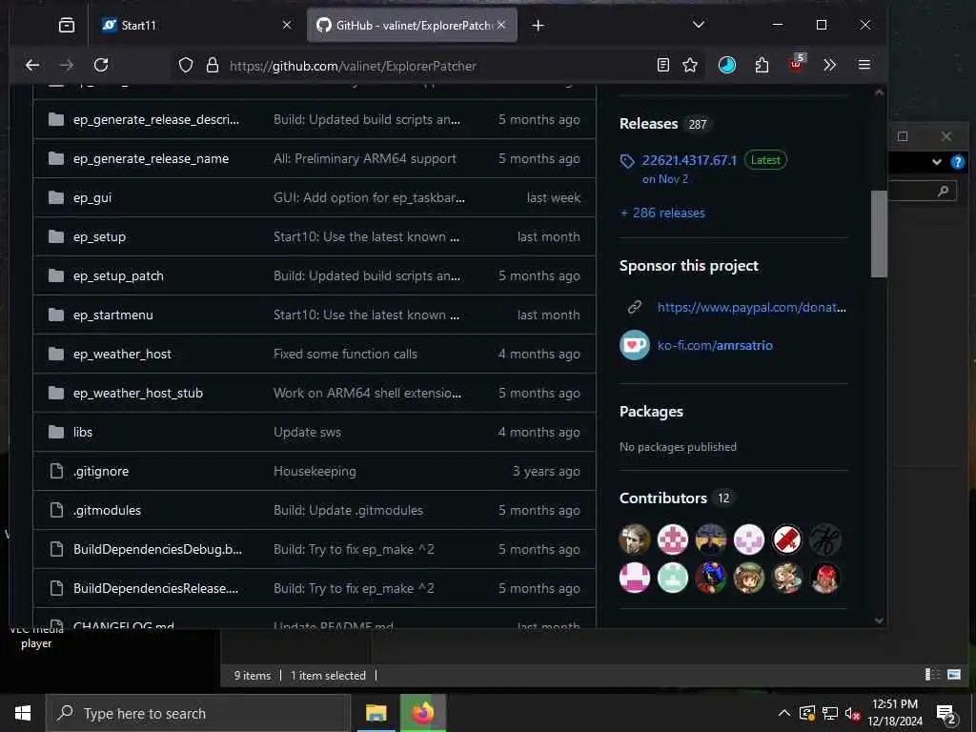The image size is (976, 732).
Task: Go back with the browser back arrow
Action: pos(32,65)
